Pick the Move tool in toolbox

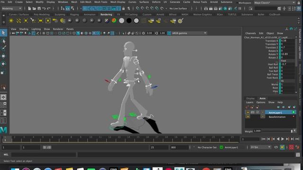tap(3, 56)
